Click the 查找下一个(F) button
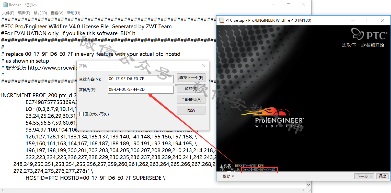This screenshot has height=193, width=391. click(191, 78)
